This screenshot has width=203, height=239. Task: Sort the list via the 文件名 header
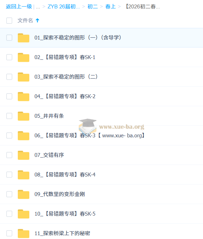[x=25, y=20]
